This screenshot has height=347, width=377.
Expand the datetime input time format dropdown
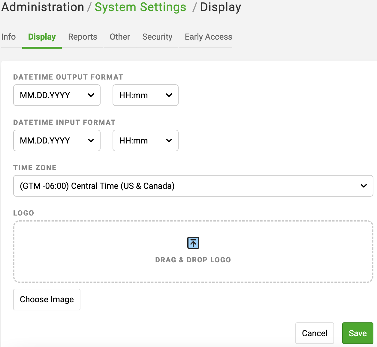(146, 140)
